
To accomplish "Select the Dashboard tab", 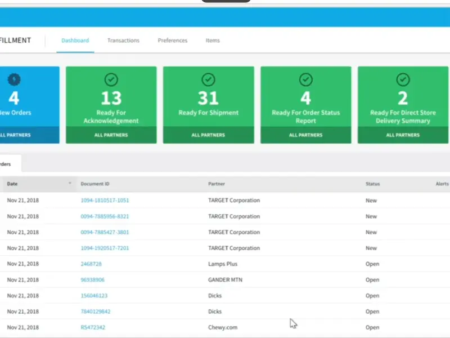I will (75, 41).
